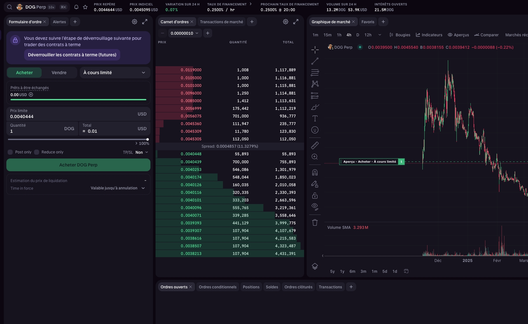Select the trend line drawing tool
The height and width of the screenshot is (324, 528).
(315, 61)
